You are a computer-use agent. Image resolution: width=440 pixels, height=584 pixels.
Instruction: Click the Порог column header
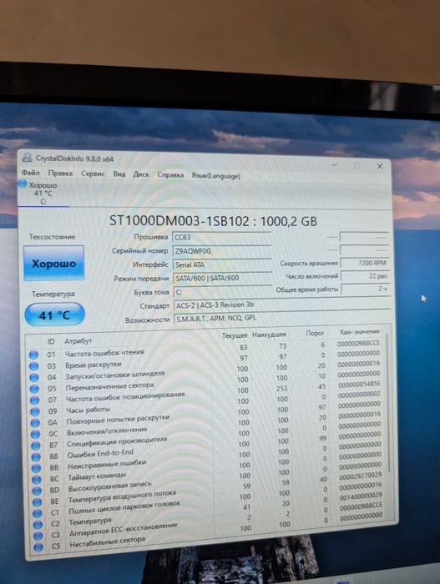point(315,333)
